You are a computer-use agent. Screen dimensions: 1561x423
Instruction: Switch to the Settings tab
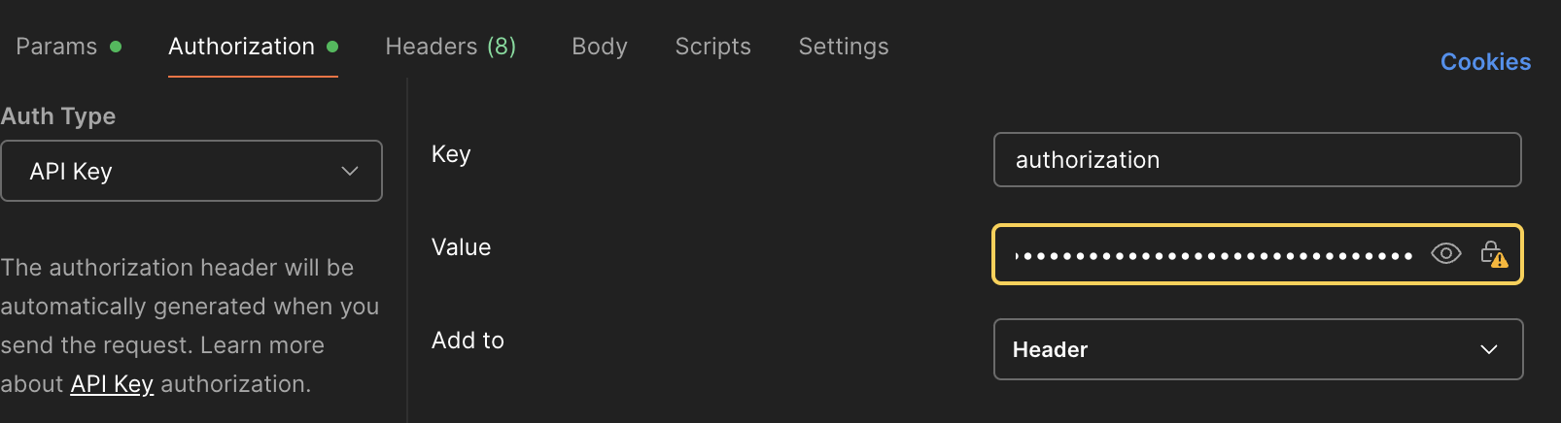point(844,47)
